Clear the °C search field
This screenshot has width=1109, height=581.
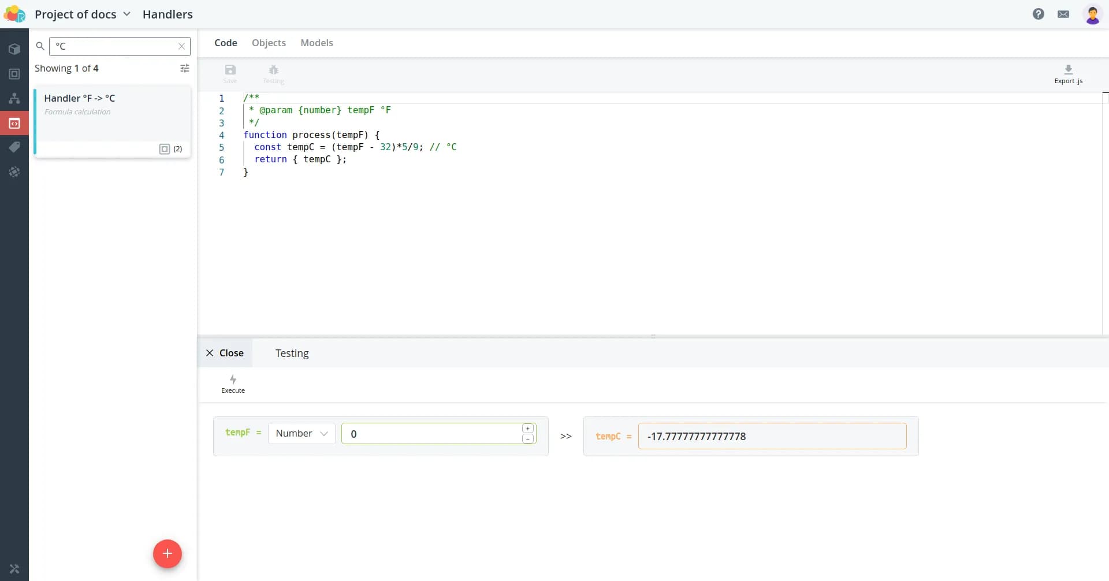coord(181,46)
